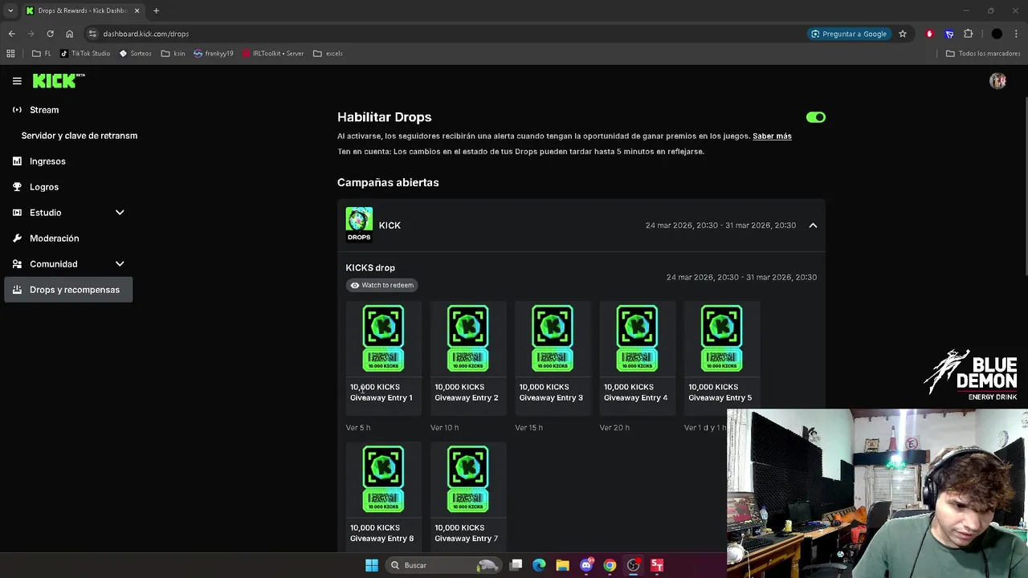Open Discord from taskbar
The height and width of the screenshot is (578, 1028).
pos(586,565)
